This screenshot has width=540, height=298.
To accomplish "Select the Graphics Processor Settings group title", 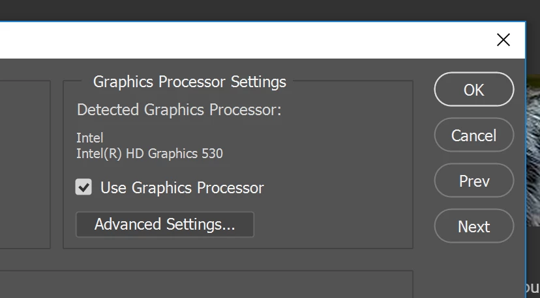I will pos(189,82).
